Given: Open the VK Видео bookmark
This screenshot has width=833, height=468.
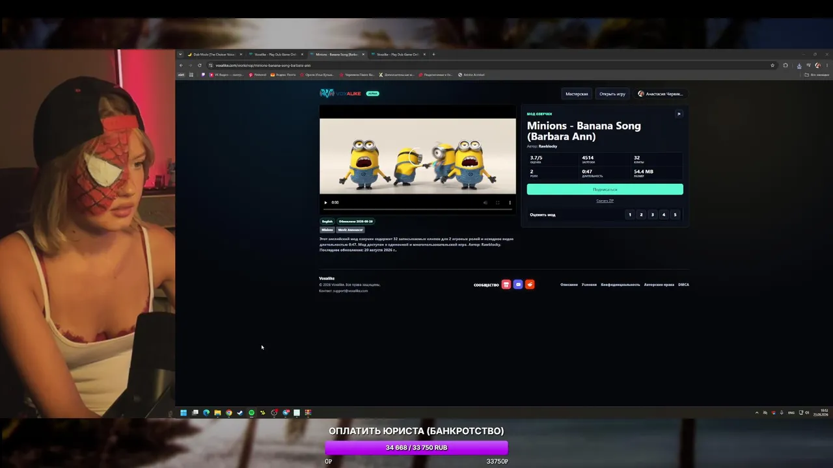Looking at the screenshot, I should [x=226, y=75].
